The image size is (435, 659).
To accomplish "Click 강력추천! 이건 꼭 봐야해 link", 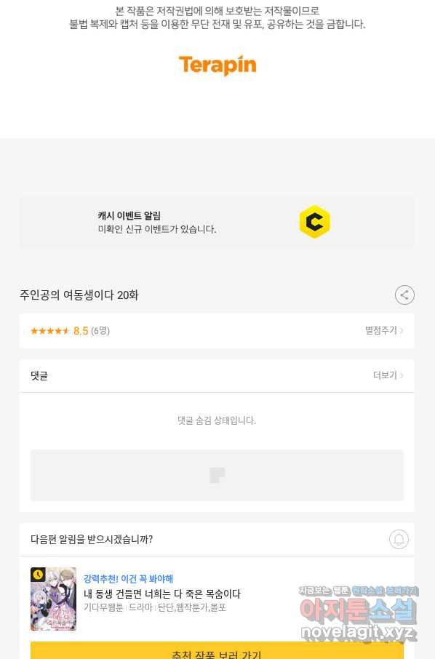I will coord(128,579).
